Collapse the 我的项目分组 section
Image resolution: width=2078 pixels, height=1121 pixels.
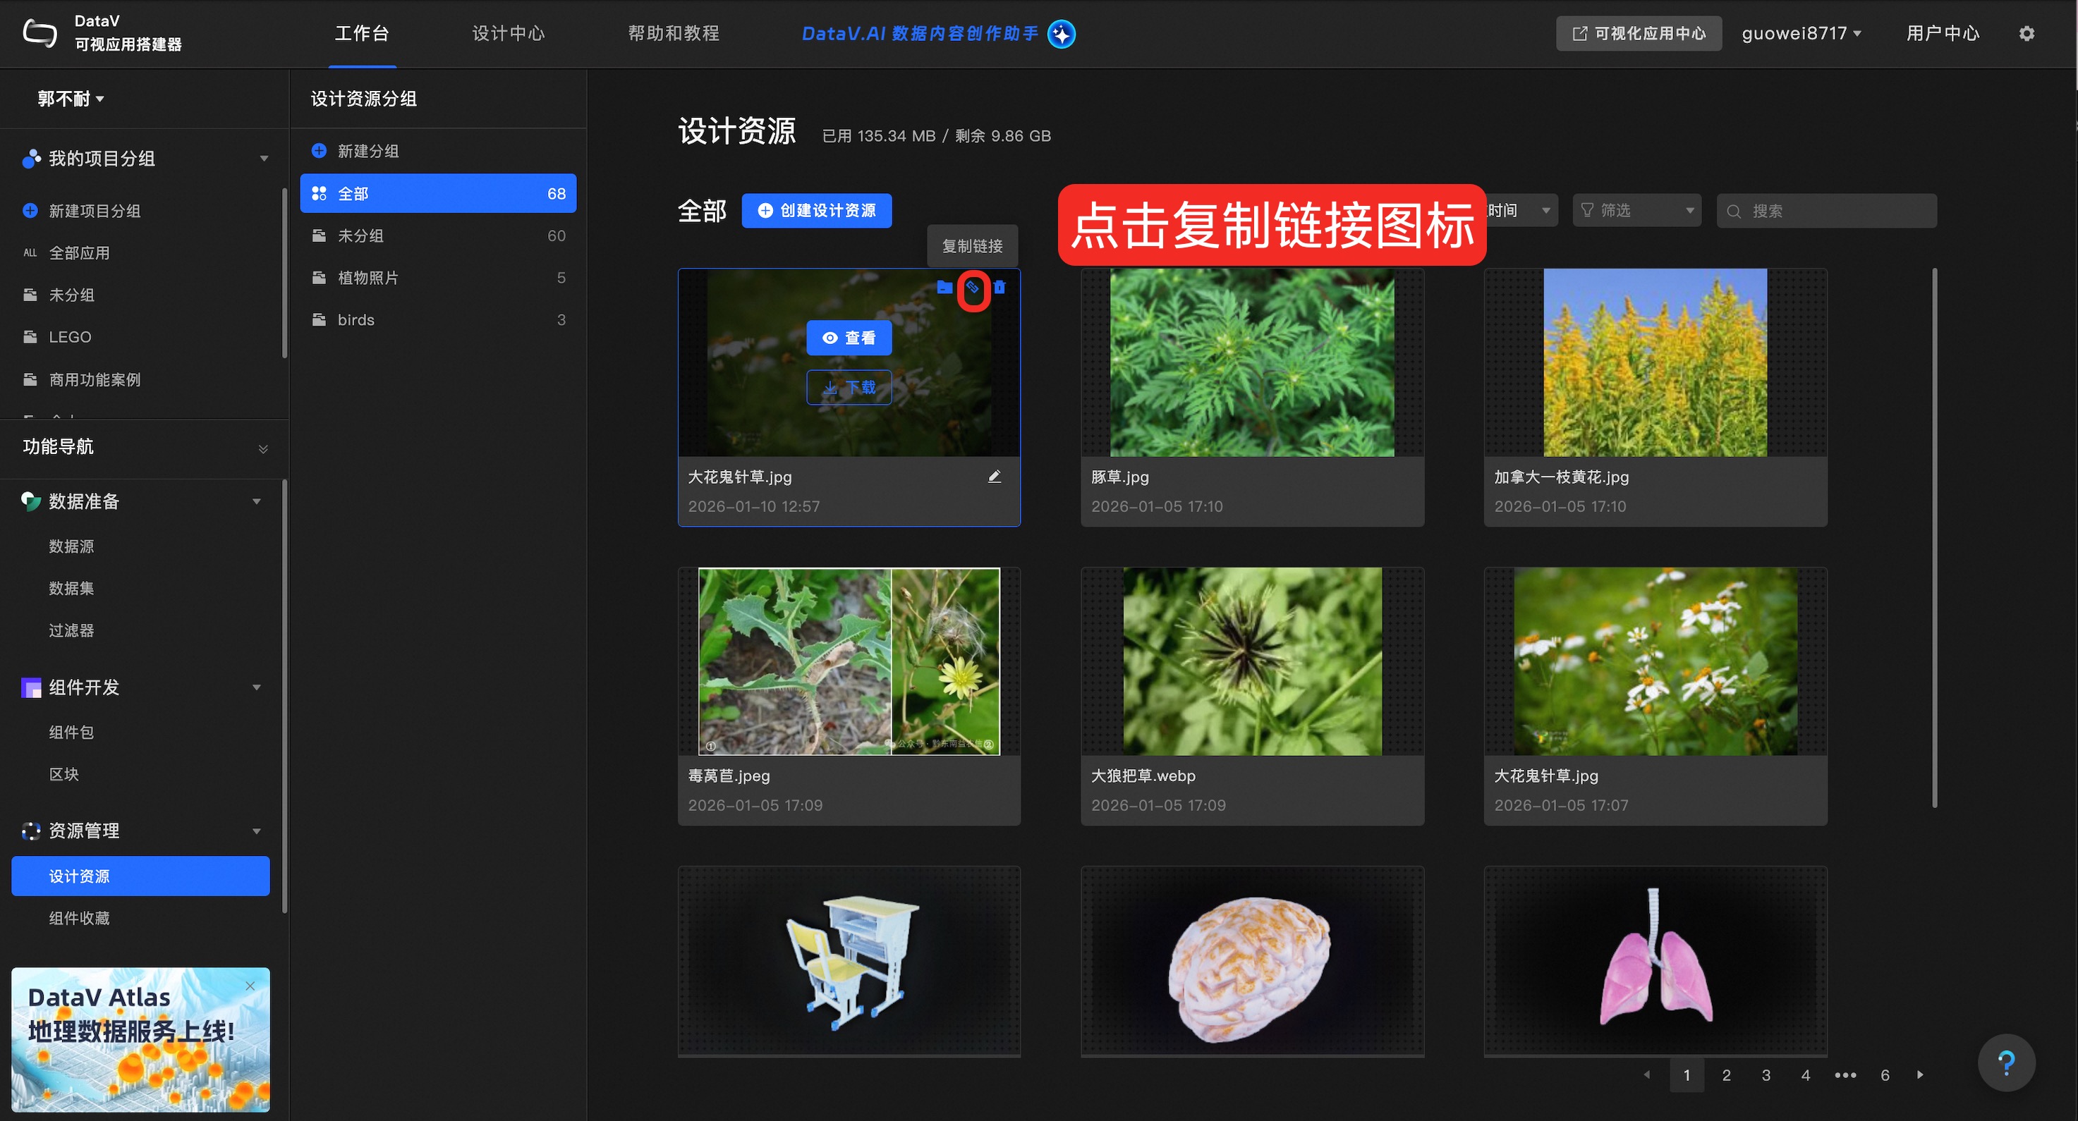tap(264, 159)
